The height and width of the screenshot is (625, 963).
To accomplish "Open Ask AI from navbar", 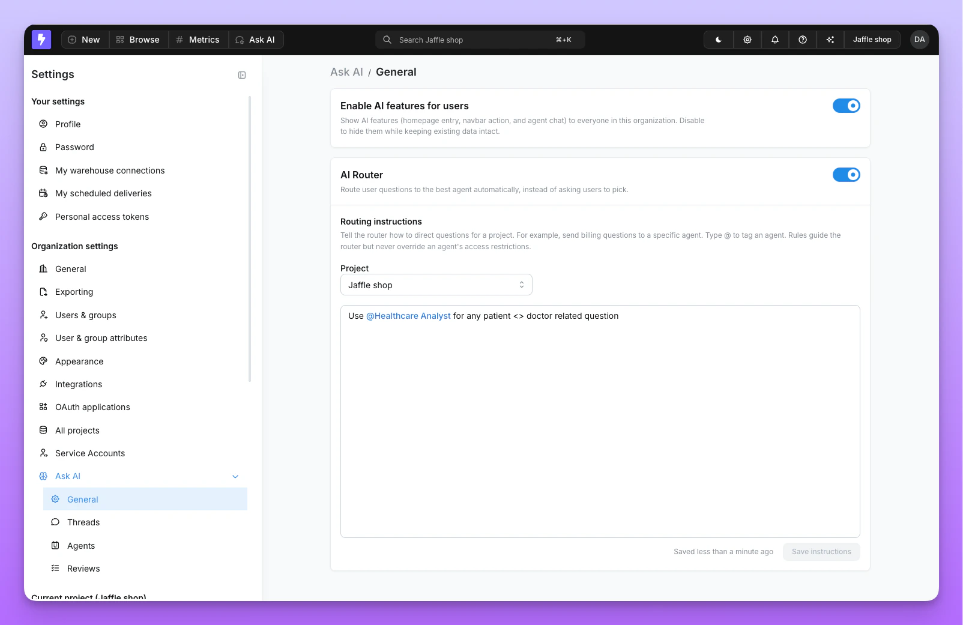I will tap(256, 40).
